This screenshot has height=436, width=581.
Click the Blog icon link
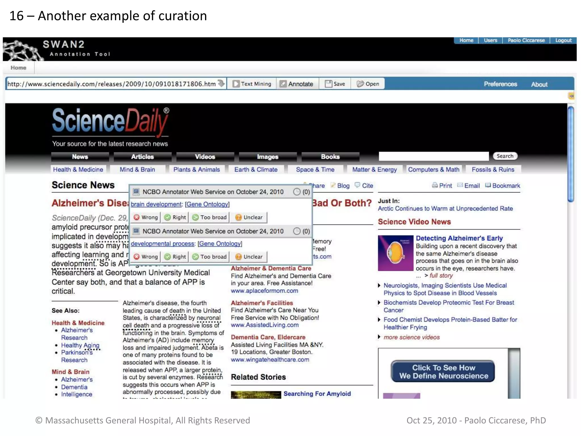(x=340, y=186)
